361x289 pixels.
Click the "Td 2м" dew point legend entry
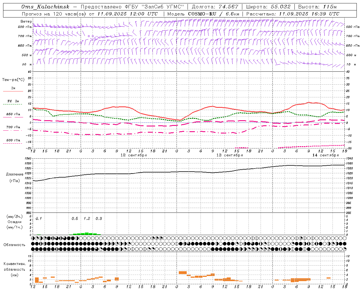(x=13, y=101)
